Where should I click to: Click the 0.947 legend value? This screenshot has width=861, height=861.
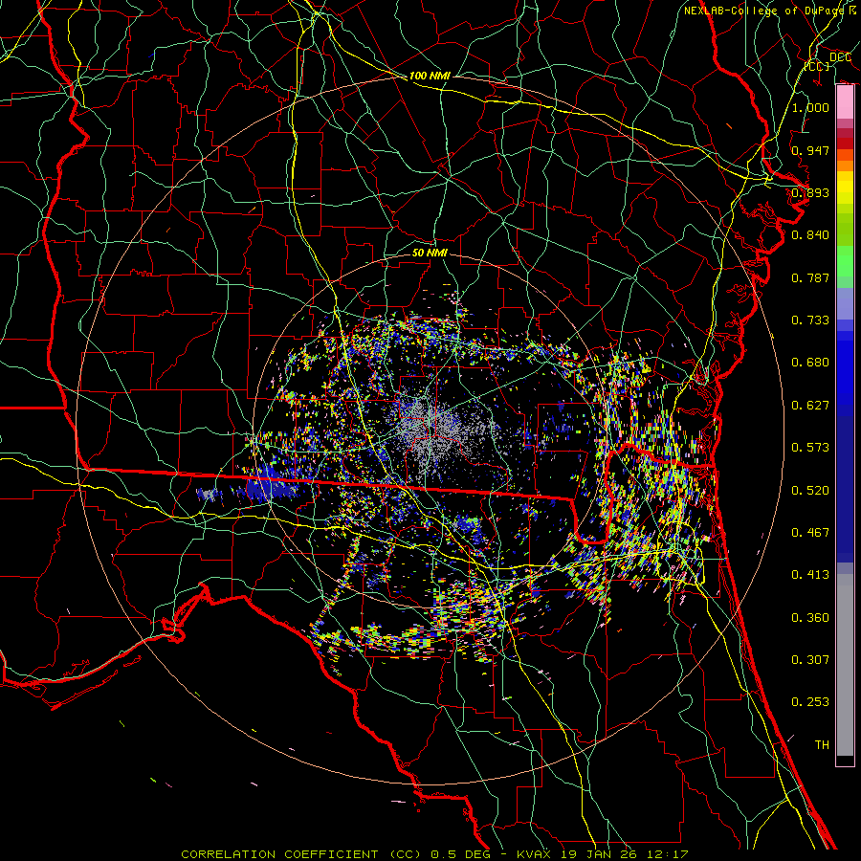[810, 150]
